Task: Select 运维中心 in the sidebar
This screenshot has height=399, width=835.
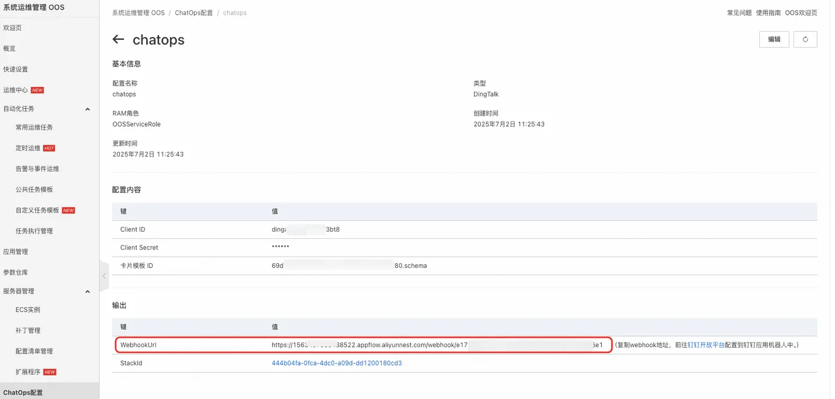Action: click(16, 90)
